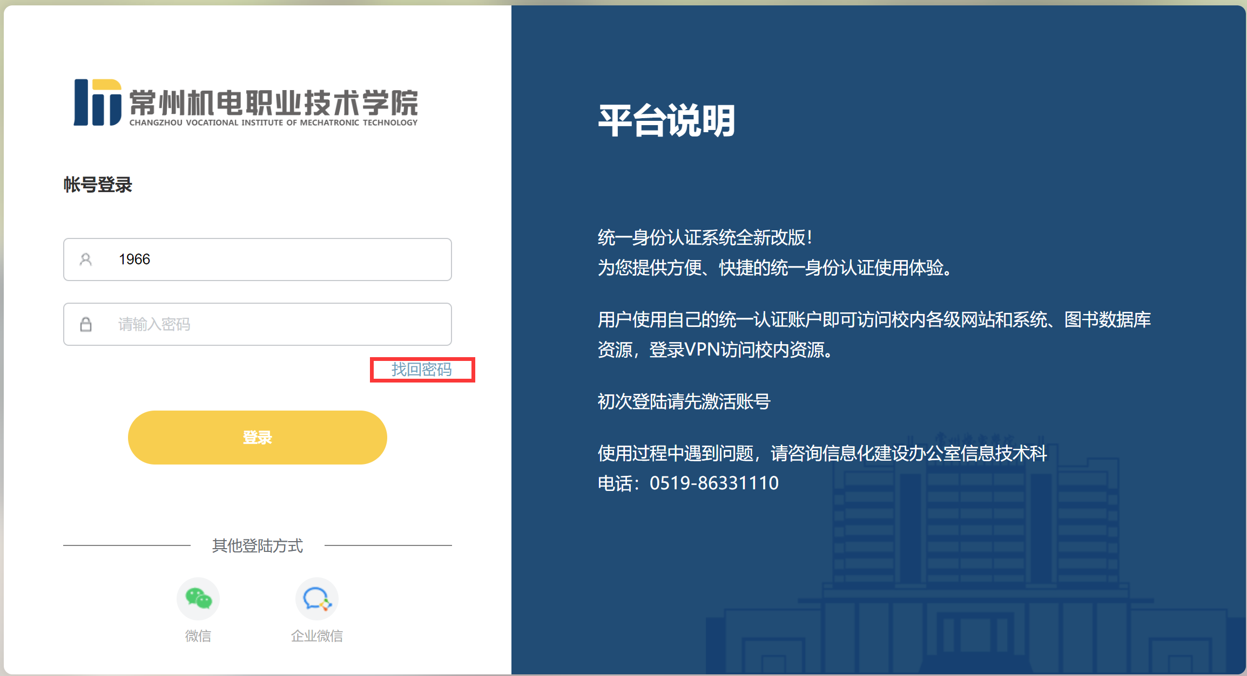Click the 帐号登录 heading

[x=98, y=185]
